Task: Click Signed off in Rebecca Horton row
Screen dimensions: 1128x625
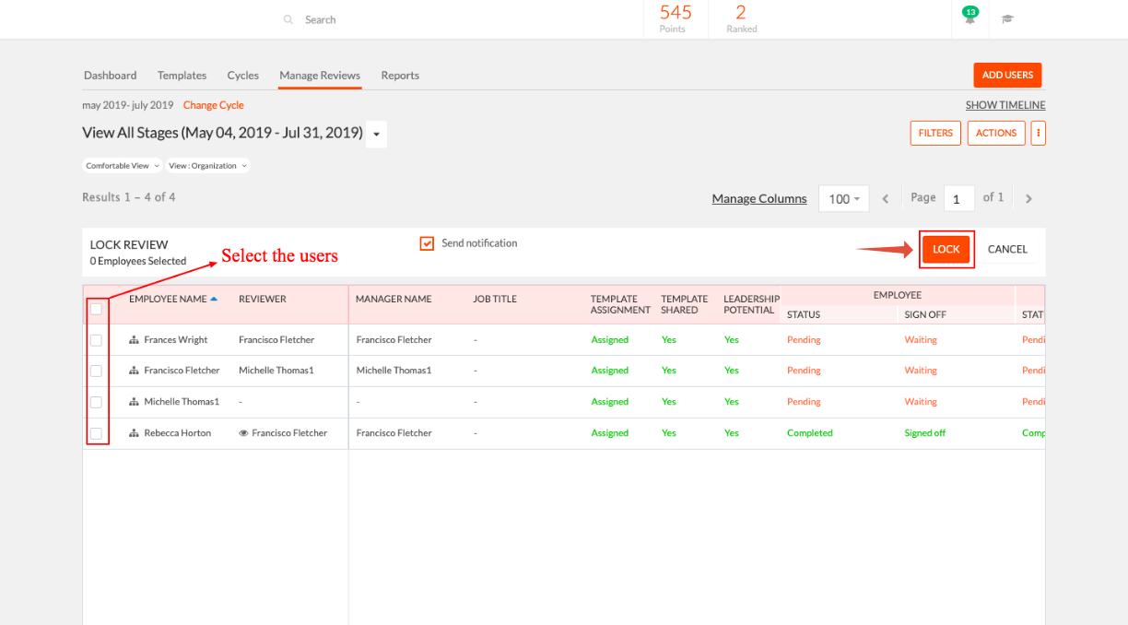Action: click(925, 433)
